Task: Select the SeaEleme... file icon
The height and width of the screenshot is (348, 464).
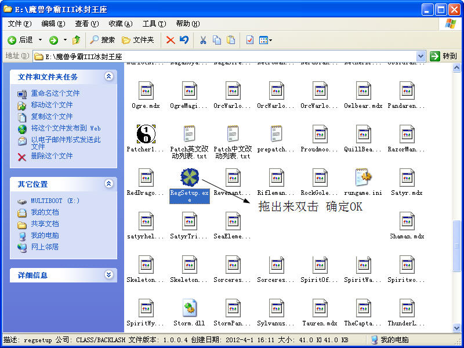Action: pyautogui.click(x=233, y=221)
